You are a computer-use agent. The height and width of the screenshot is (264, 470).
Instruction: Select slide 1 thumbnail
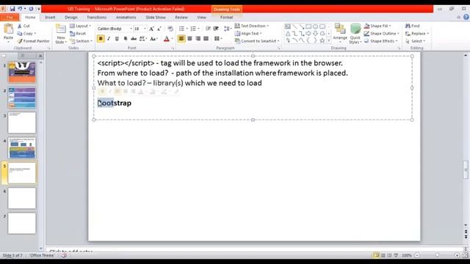point(22,72)
